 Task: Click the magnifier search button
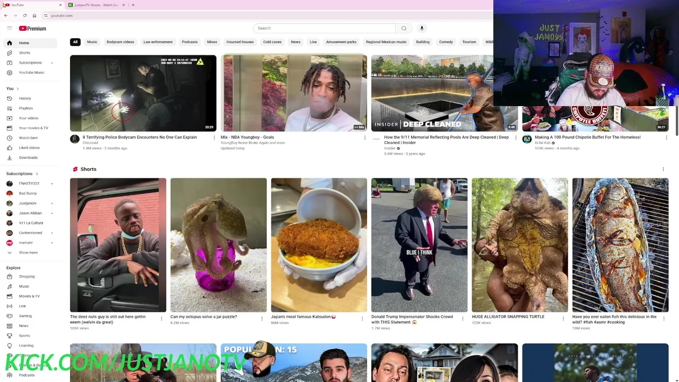pyautogui.click(x=404, y=28)
